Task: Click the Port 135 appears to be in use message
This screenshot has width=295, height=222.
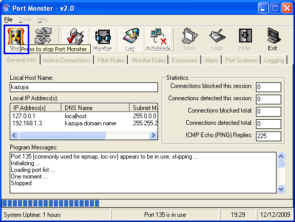Action: (105, 157)
